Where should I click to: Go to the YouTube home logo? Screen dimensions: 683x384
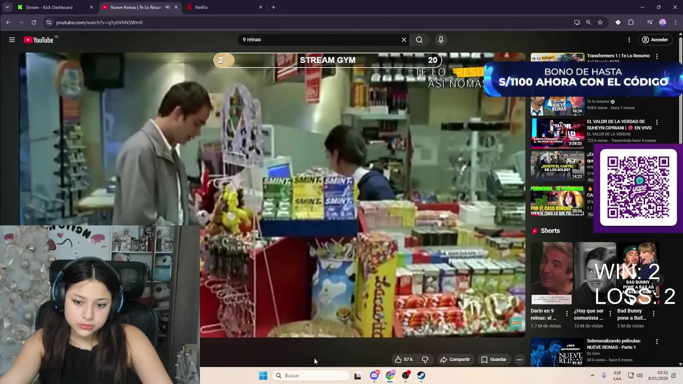point(40,39)
